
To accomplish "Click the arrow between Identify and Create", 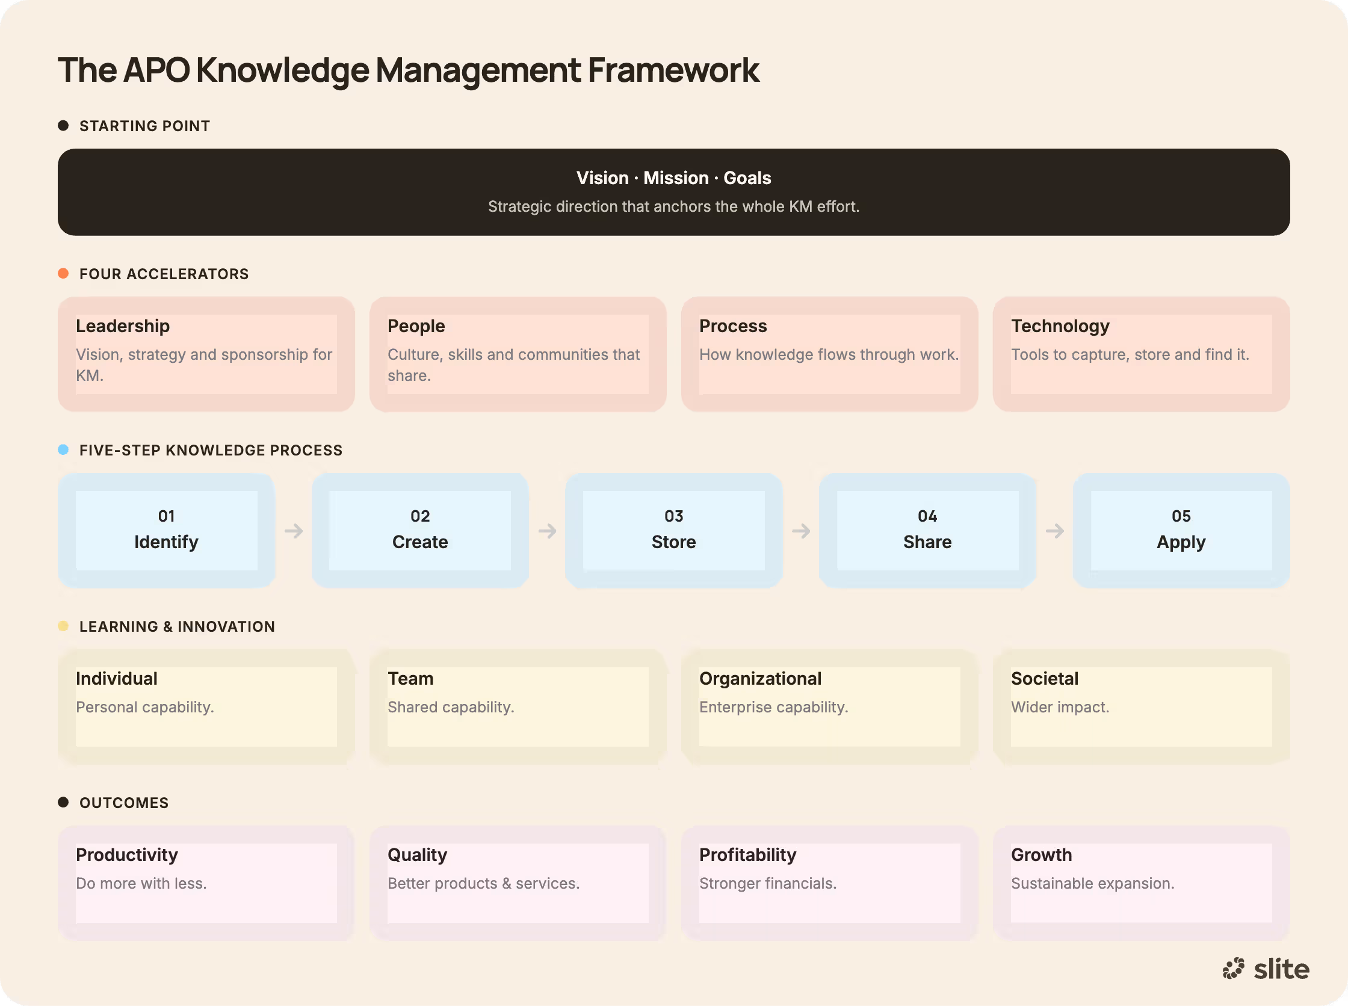I will (x=294, y=531).
